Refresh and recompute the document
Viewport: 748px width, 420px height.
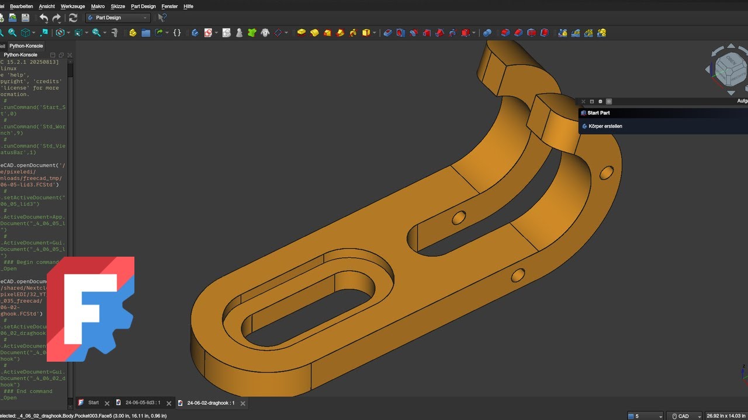73,18
